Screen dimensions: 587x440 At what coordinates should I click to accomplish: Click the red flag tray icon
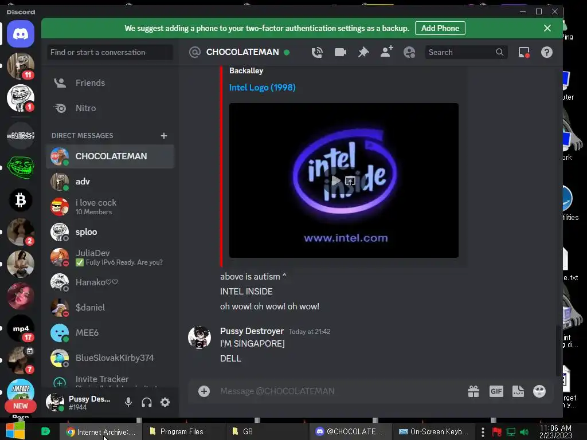[497, 432]
